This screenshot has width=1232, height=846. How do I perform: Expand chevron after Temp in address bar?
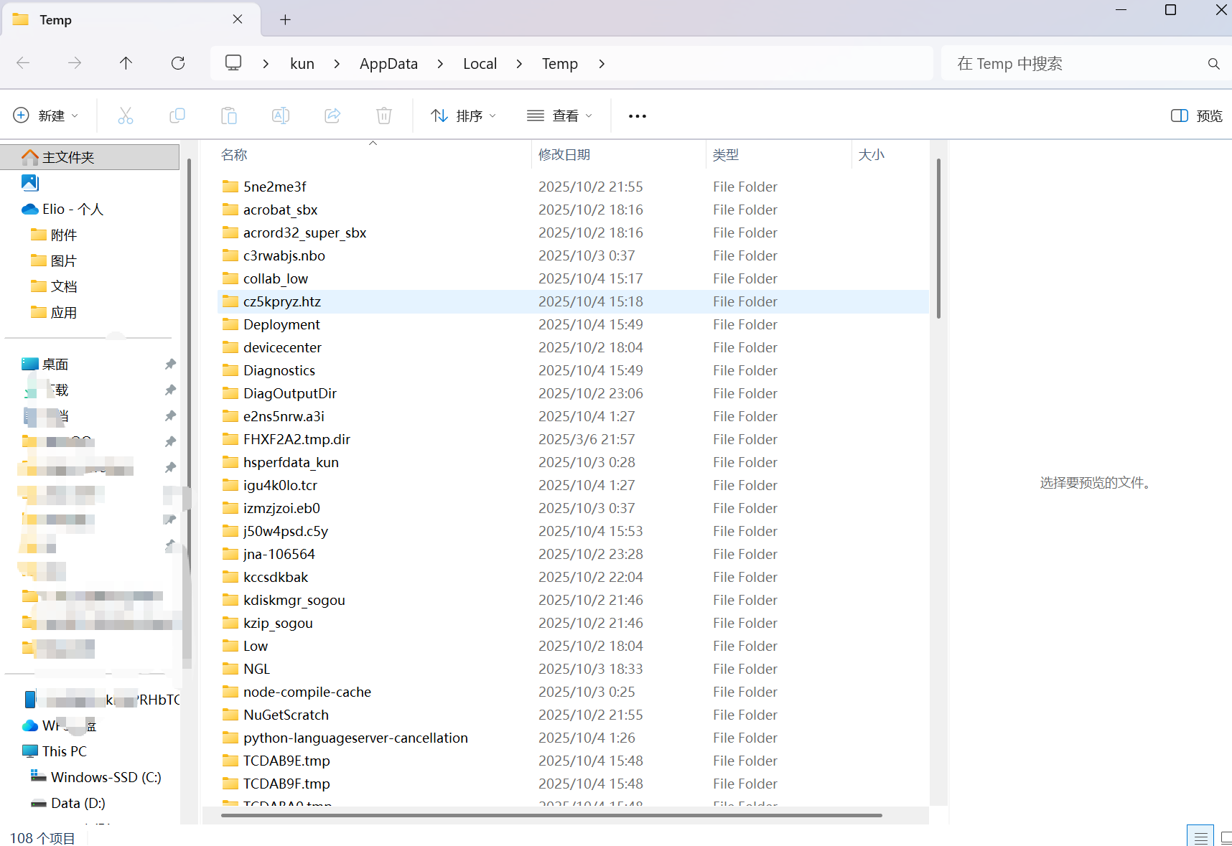[602, 64]
